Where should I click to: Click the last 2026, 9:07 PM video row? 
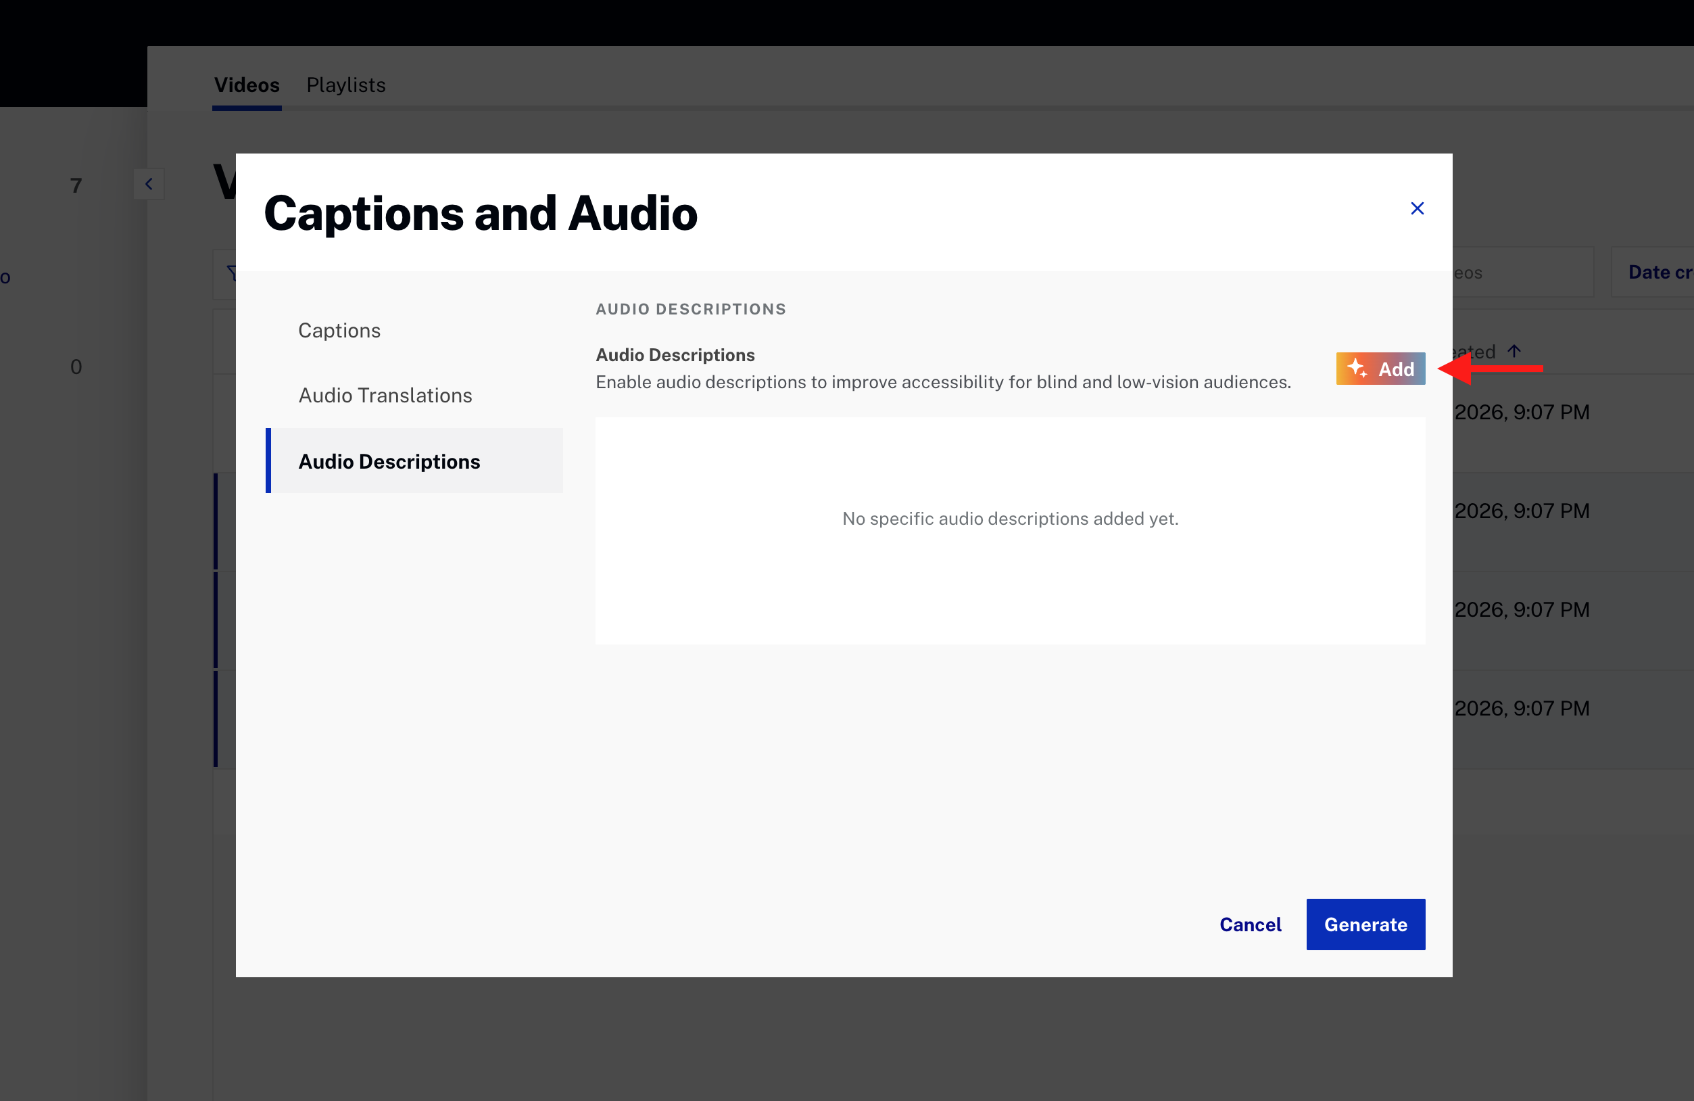(1523, 707)
